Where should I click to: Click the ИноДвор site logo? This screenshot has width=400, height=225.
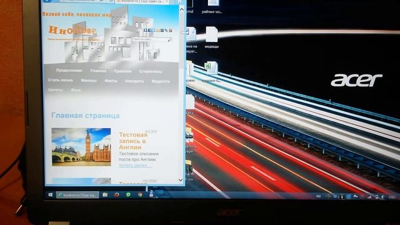click(72, 31)
